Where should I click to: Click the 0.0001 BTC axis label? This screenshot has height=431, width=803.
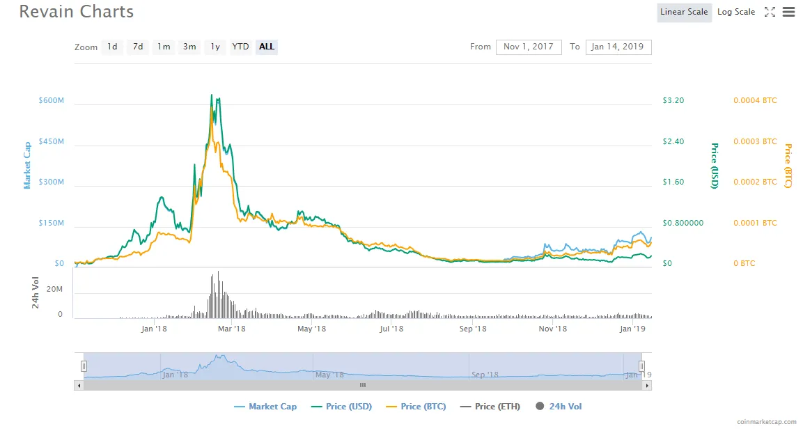coord(755,224)
